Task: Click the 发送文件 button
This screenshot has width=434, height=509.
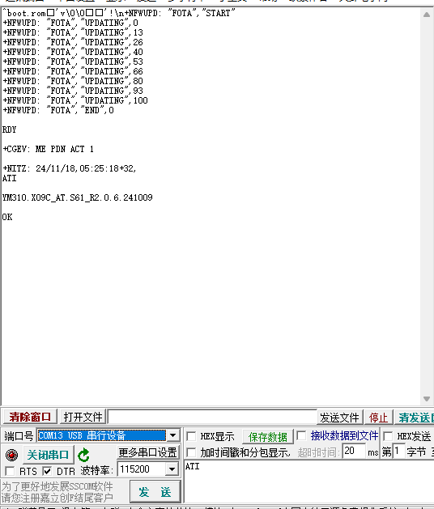Action: pos(339,418)
